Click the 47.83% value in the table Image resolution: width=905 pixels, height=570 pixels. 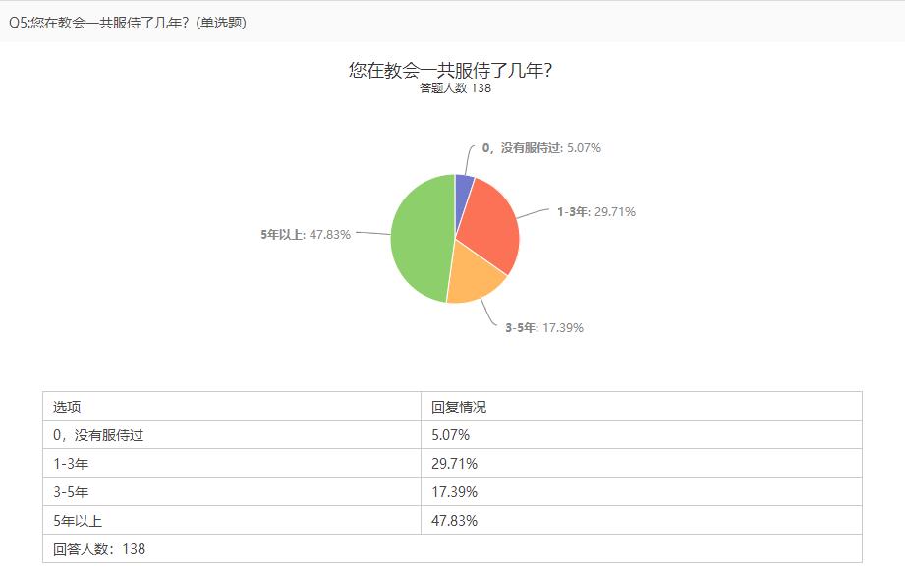coord(455,521)
